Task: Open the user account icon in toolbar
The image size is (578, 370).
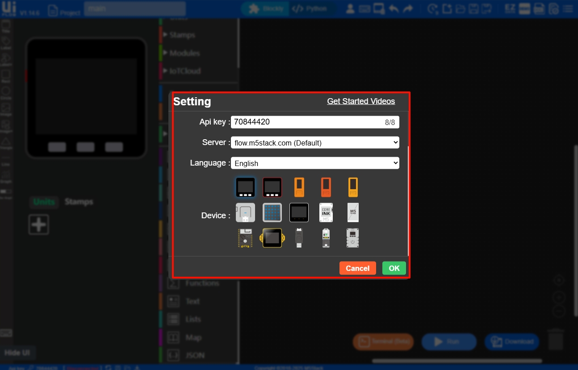Action: [x=351, y=8]
